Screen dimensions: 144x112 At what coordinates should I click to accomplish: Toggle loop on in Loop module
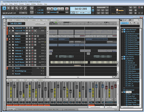[32, 8]
